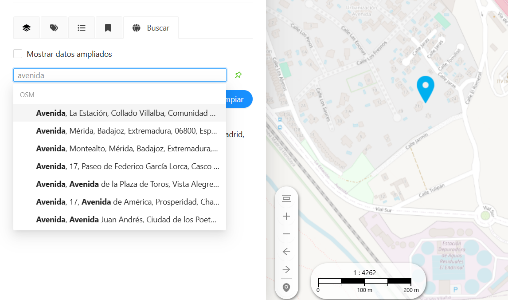The height and width of the screenshot is (300, 508).
Task: Enable Mostrar datos ampliados checkbox
Action: [x=18, y=54]
